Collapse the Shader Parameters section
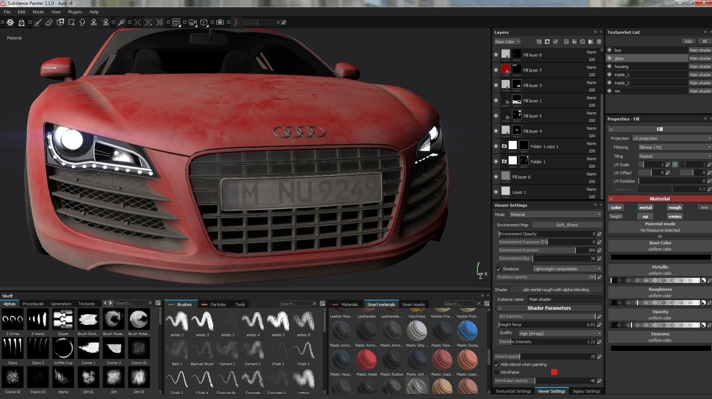The image size is (712, 399). tap(500, 308)
